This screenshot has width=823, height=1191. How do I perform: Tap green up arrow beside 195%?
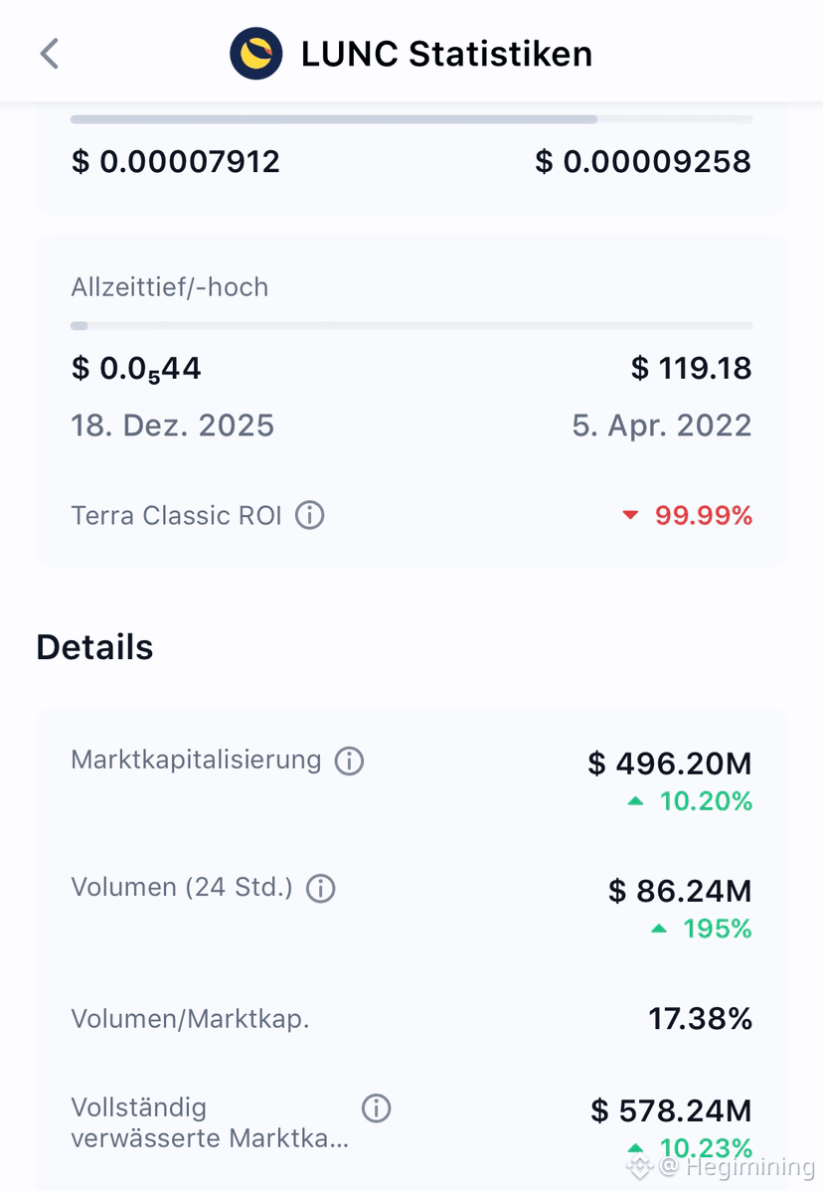pos(659,929)
